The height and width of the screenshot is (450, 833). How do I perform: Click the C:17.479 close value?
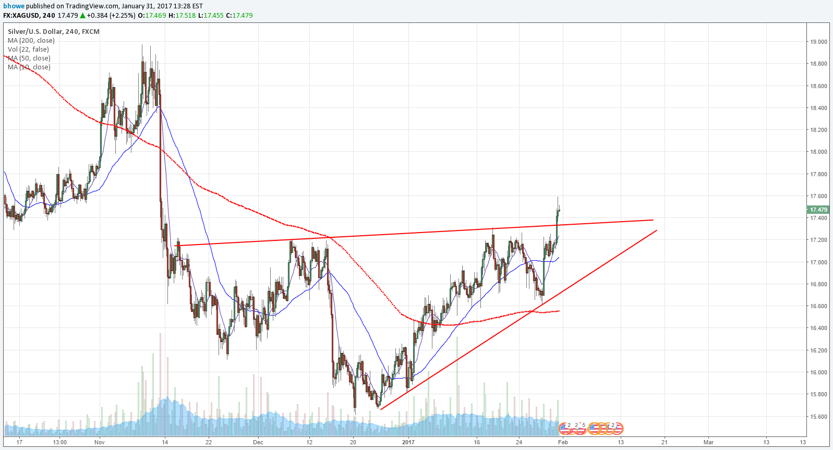(x=239, y=15)
